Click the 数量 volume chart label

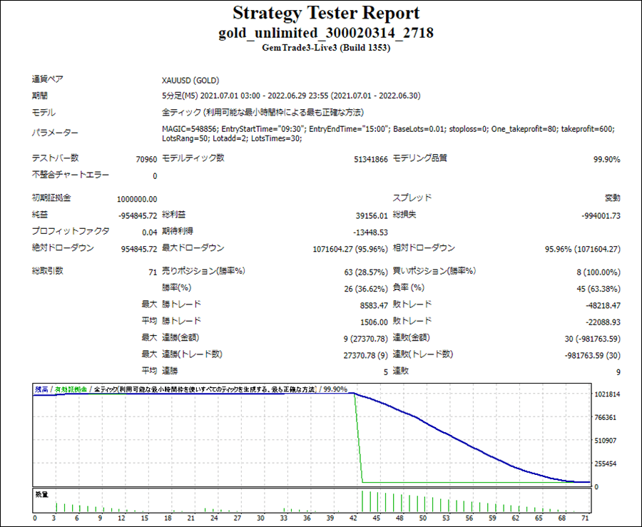click(41, 493)
